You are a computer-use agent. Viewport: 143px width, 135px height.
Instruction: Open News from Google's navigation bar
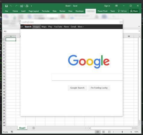coord(66,27)
